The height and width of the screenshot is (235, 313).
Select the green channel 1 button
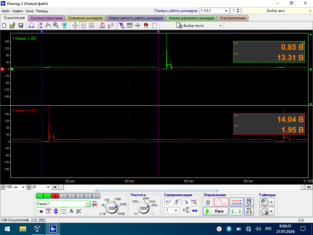click(43, 196)
